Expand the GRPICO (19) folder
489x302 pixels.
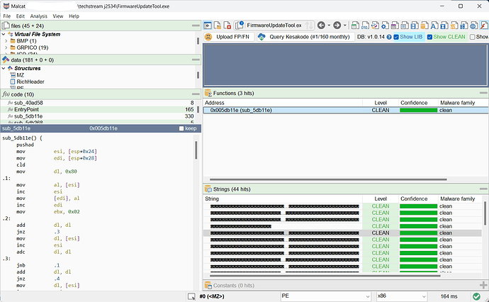point(6,47)
